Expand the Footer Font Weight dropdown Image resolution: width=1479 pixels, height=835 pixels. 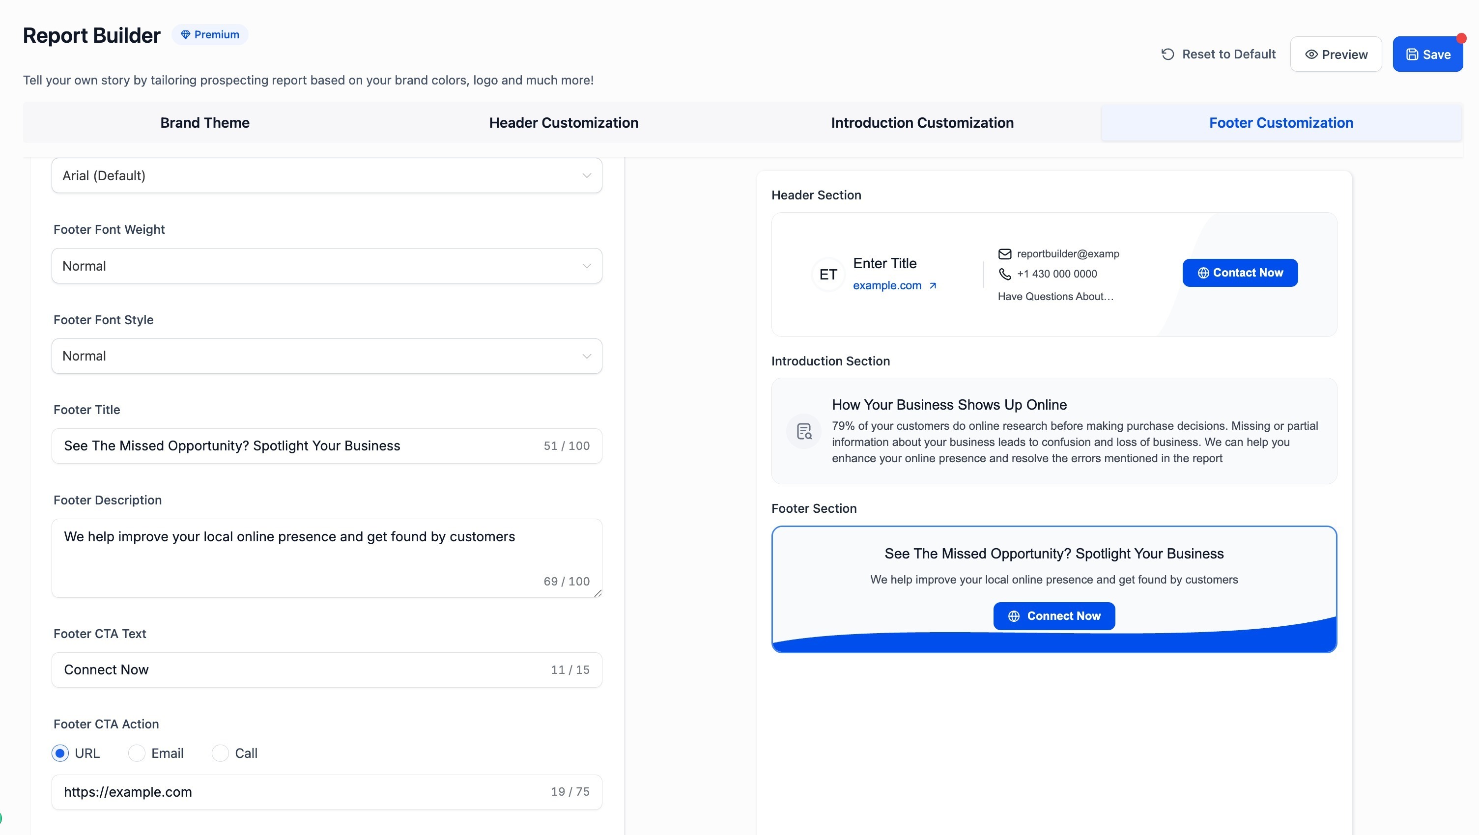pyautogui.click(x=326, y=266)
